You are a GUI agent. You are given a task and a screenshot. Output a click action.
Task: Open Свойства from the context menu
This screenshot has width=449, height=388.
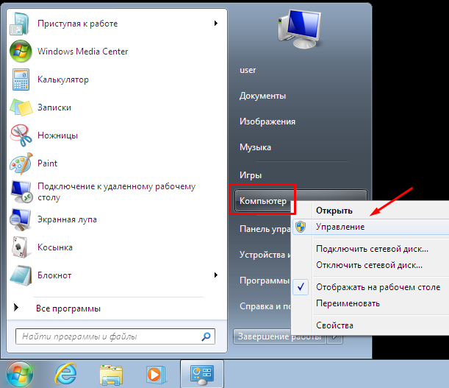click(x=334, y=325)
